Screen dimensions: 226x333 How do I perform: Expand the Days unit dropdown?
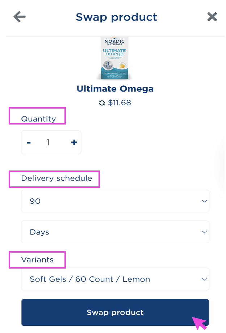click(x=115, y=232)
